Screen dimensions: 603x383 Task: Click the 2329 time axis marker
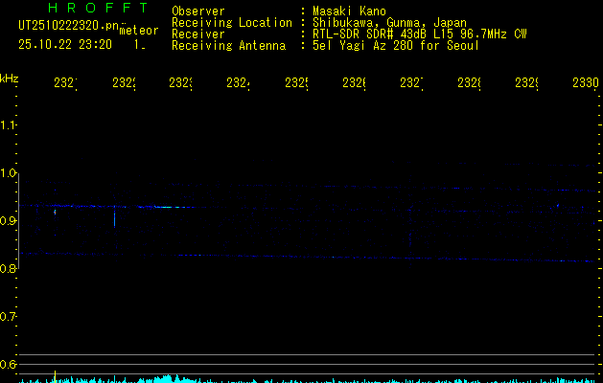(x=527, y=83)
